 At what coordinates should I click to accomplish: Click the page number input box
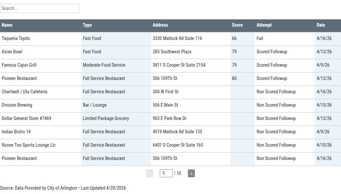pos(166,173)
